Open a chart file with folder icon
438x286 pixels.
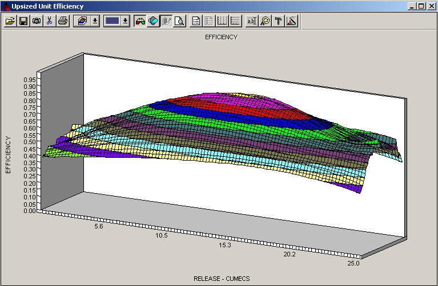pyautogui.click(x=10, y=21)
